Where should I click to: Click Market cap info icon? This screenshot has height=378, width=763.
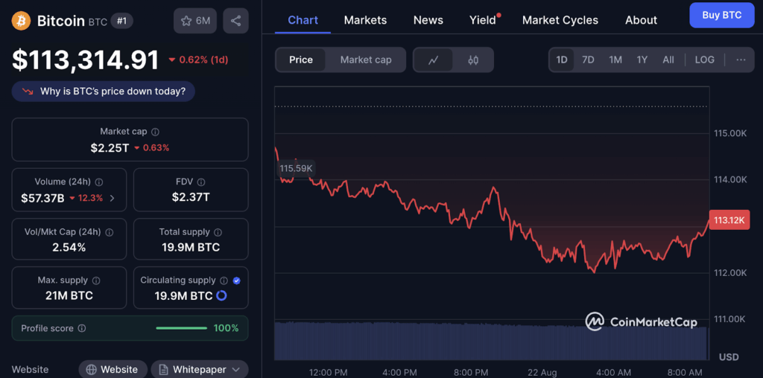[155, 132]
